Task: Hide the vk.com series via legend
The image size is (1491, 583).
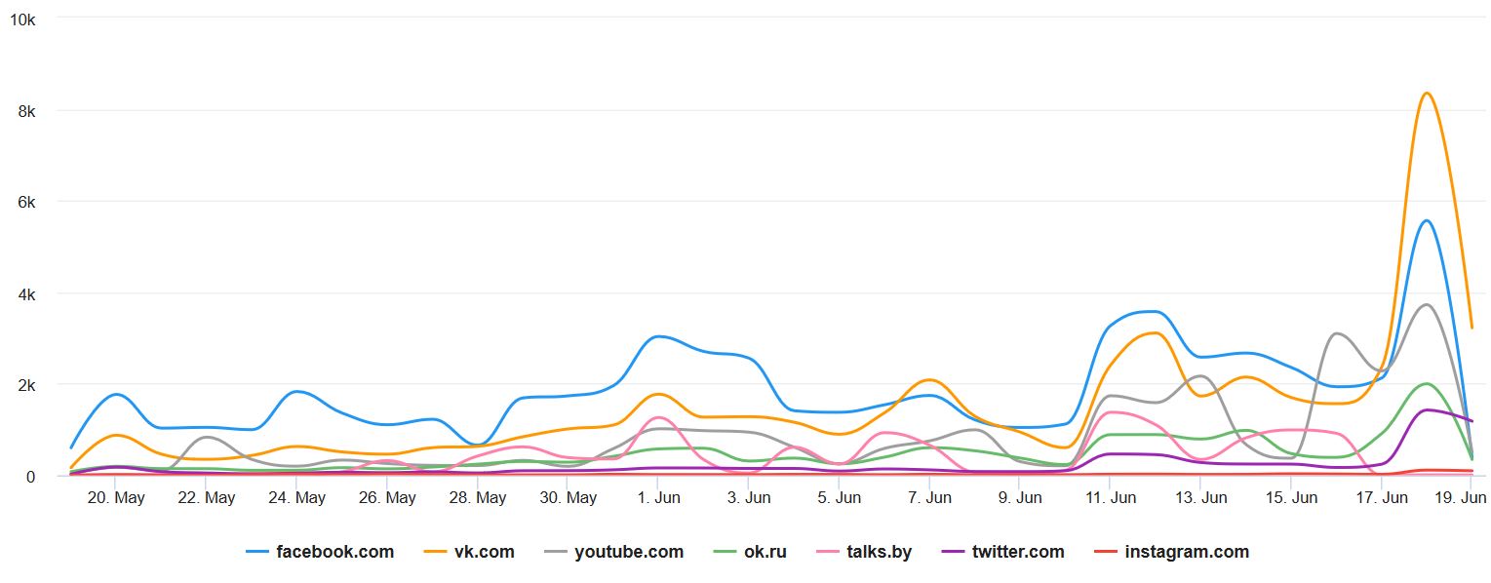Action: [x=484, y=552]
